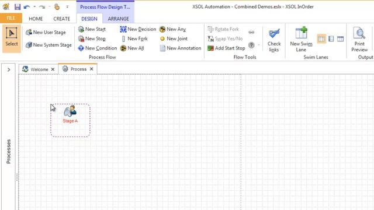Viewport: 374px width, 210px height.
Task: Insert a New Annotation
Action: tap(181, 48)
